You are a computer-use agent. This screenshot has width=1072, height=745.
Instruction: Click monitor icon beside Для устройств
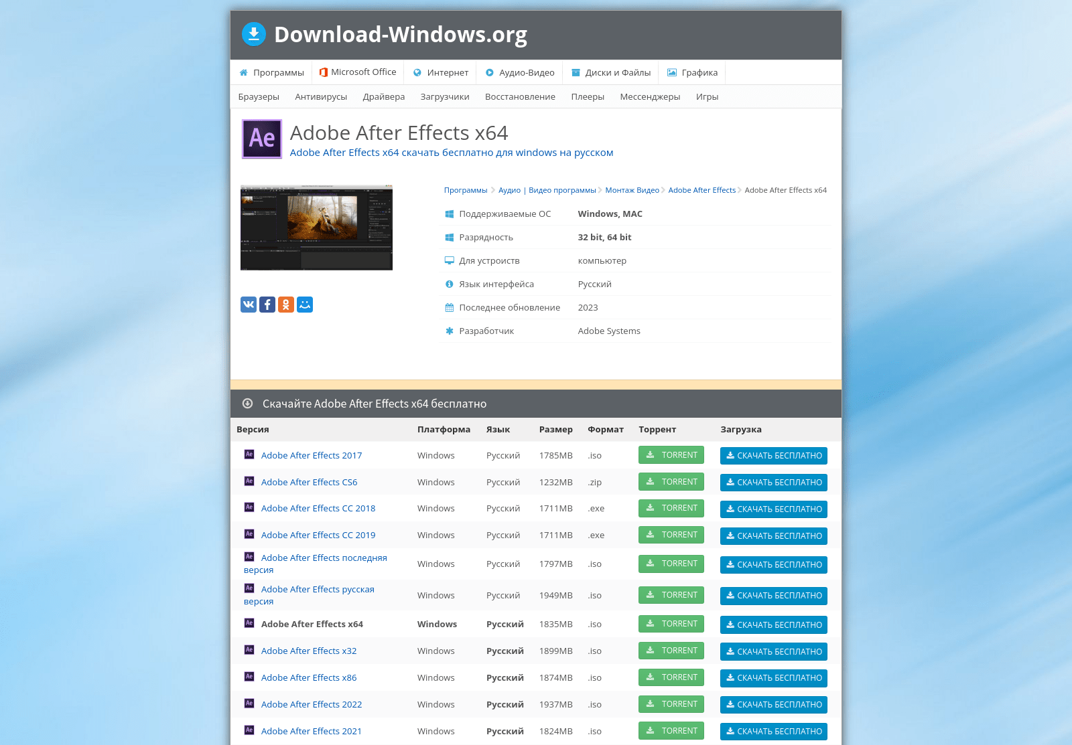[450, 261]
